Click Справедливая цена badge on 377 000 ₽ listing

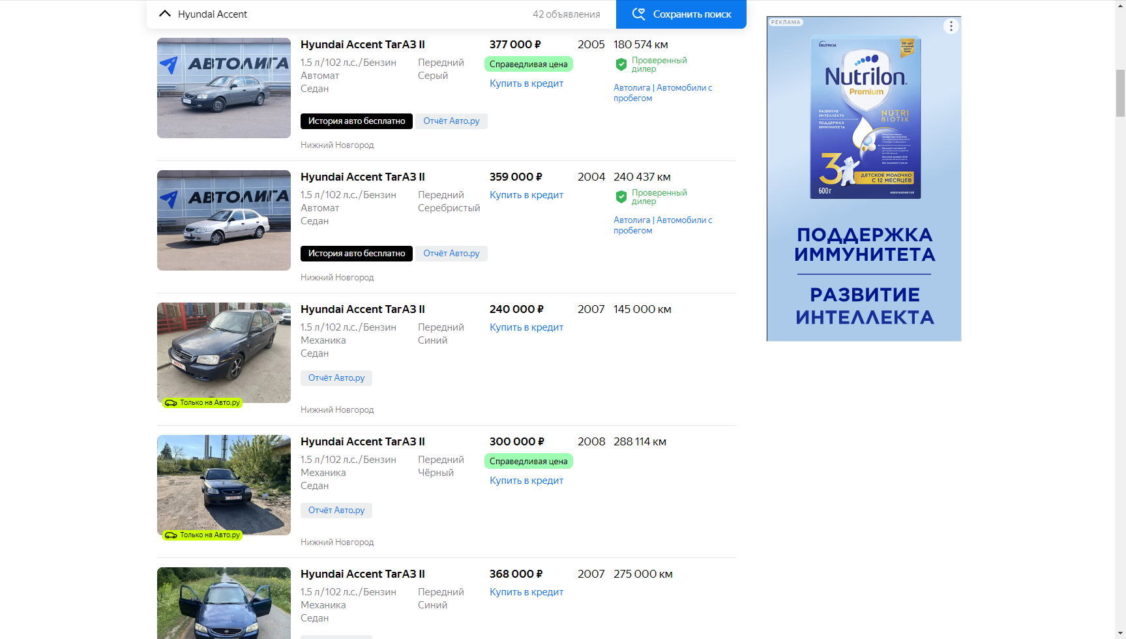[529, 64]
